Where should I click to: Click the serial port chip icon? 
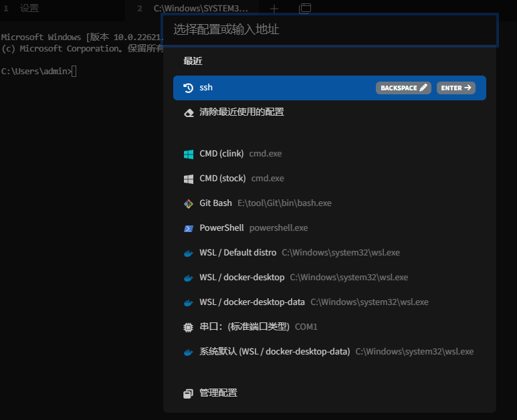(x=189, y=327)
